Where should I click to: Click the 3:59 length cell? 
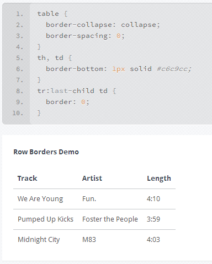coord(153,219)
